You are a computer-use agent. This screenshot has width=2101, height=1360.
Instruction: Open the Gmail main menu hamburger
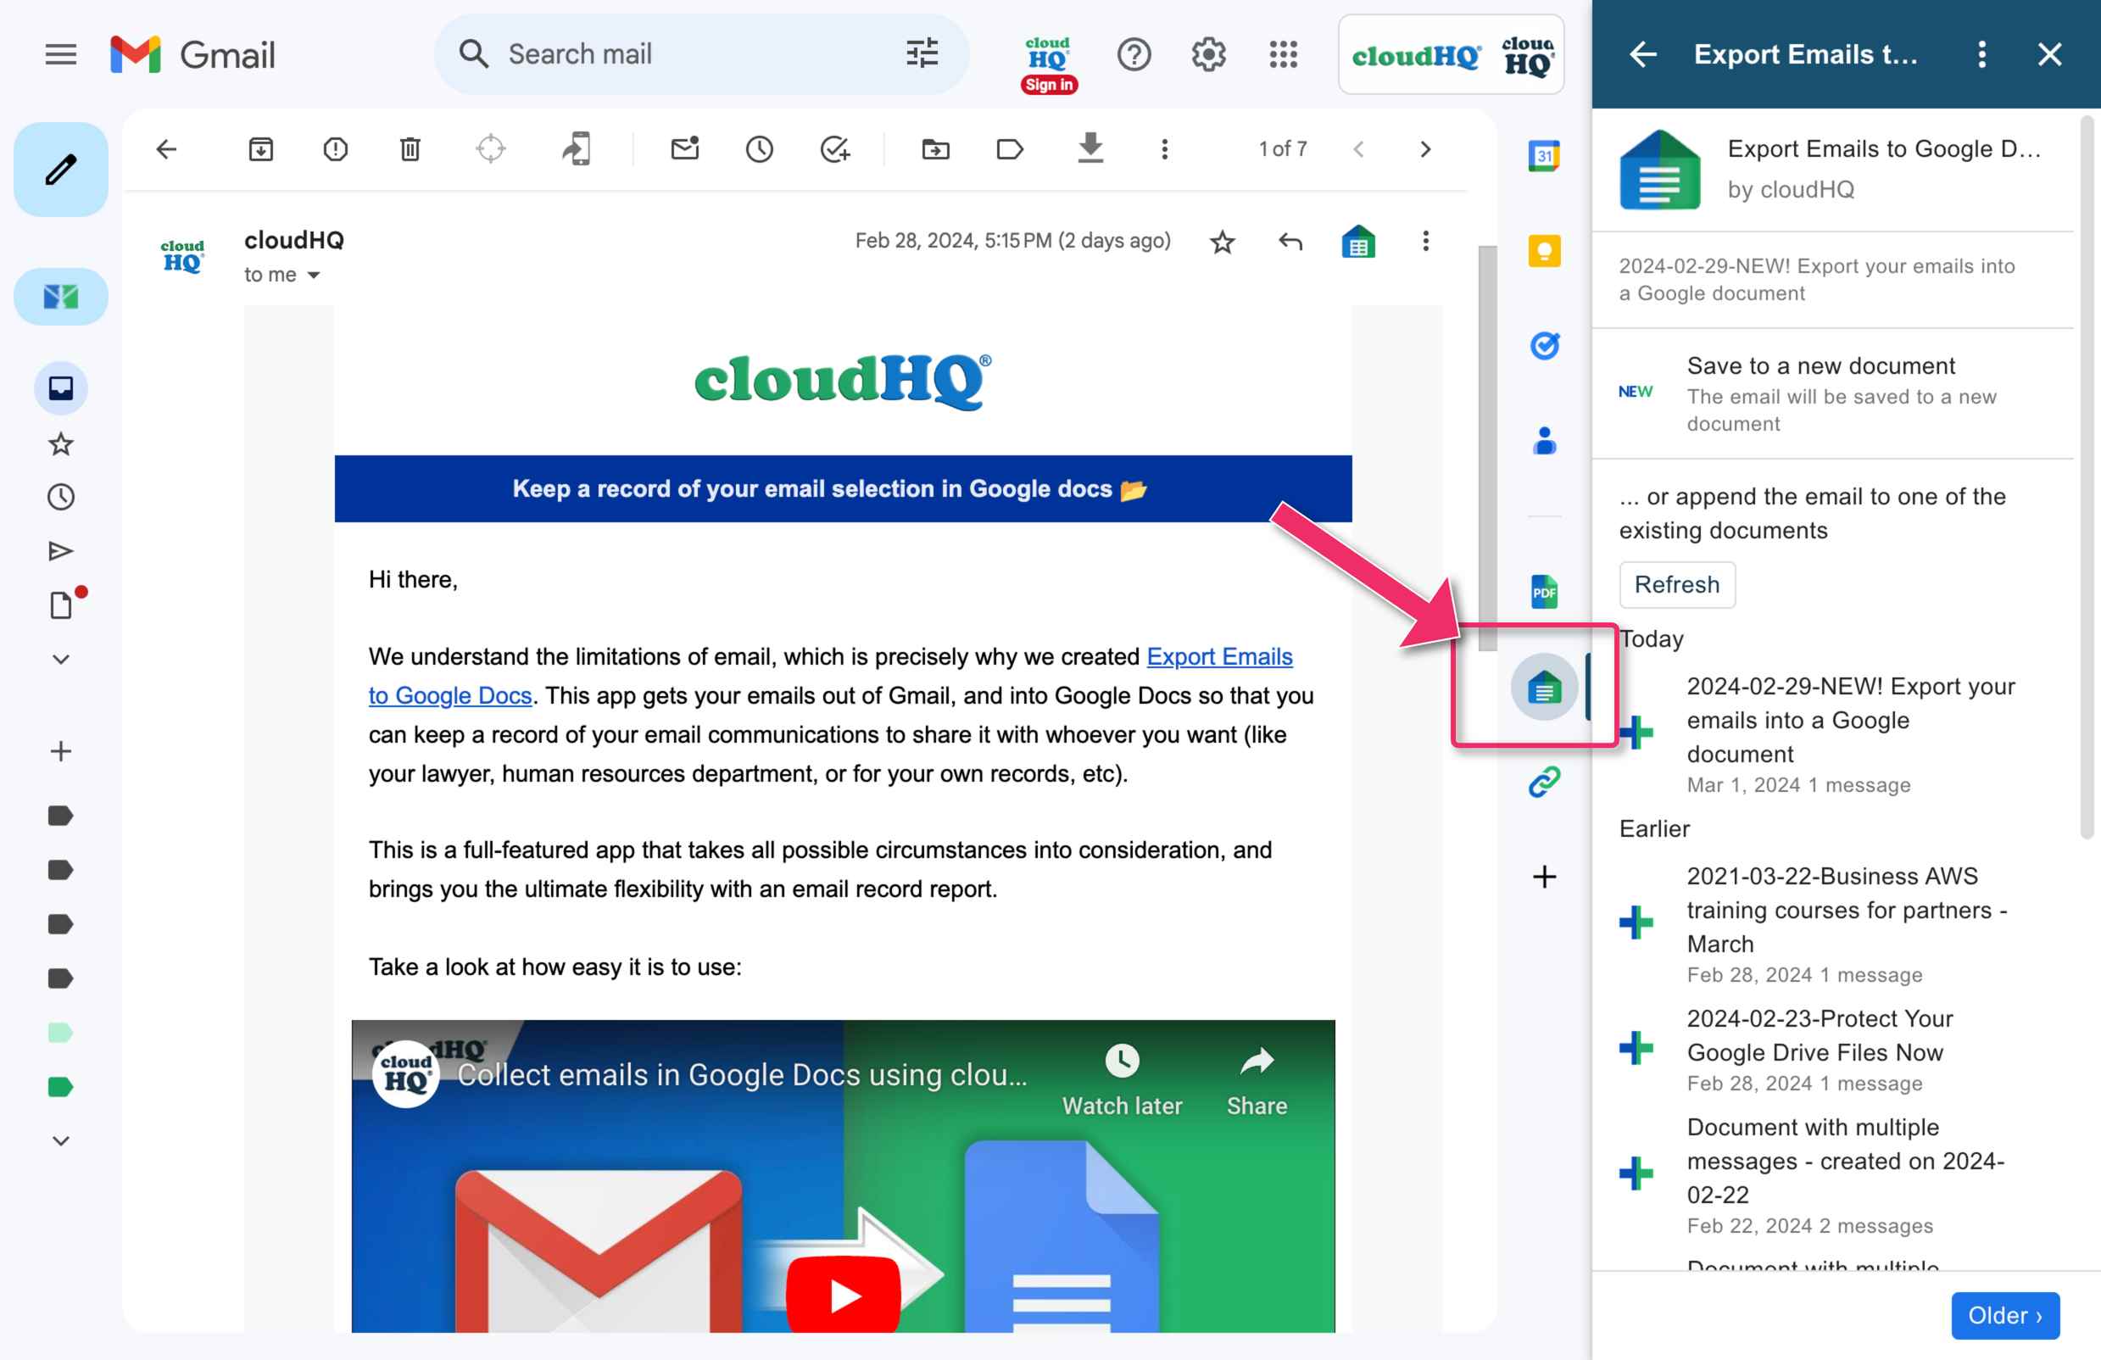[x=60, y=55]
